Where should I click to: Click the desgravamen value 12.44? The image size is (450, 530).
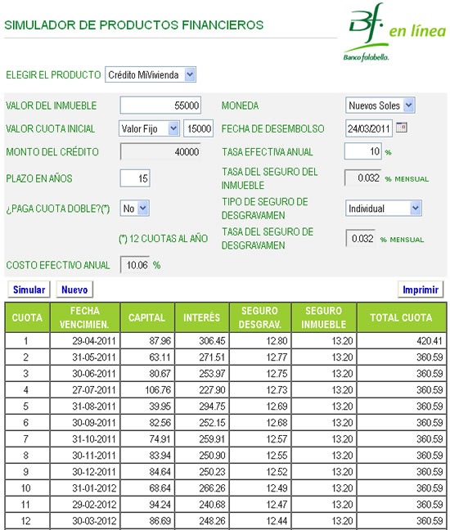pos(260,521)
